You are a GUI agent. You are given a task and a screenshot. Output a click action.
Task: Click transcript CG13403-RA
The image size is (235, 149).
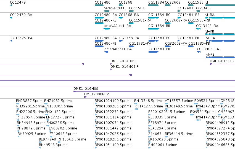point(207,26)
